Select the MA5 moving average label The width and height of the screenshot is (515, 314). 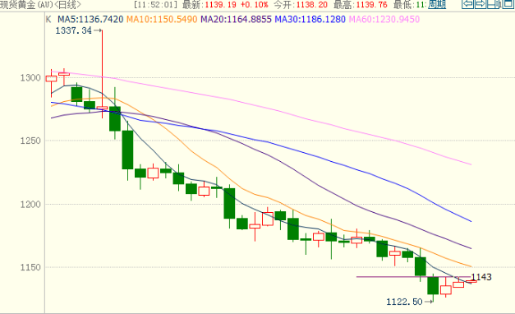(x=90, y=20)
